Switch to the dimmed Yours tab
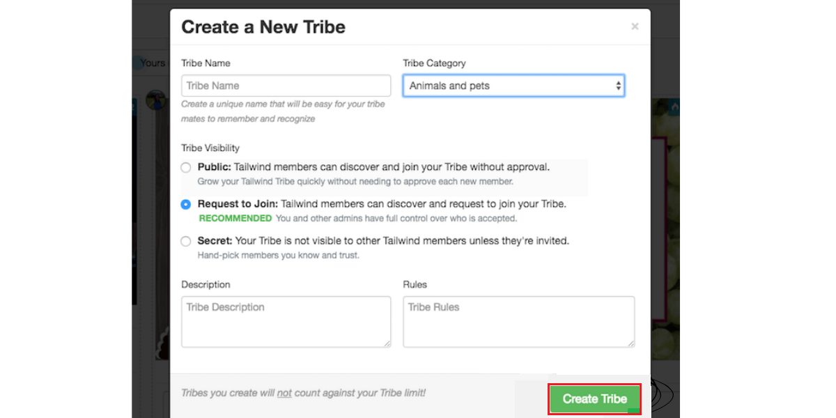This screenshot has width=836, height=418. tap(153, 63)
